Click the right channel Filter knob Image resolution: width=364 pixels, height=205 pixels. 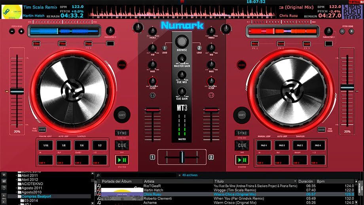pos(211,81)
